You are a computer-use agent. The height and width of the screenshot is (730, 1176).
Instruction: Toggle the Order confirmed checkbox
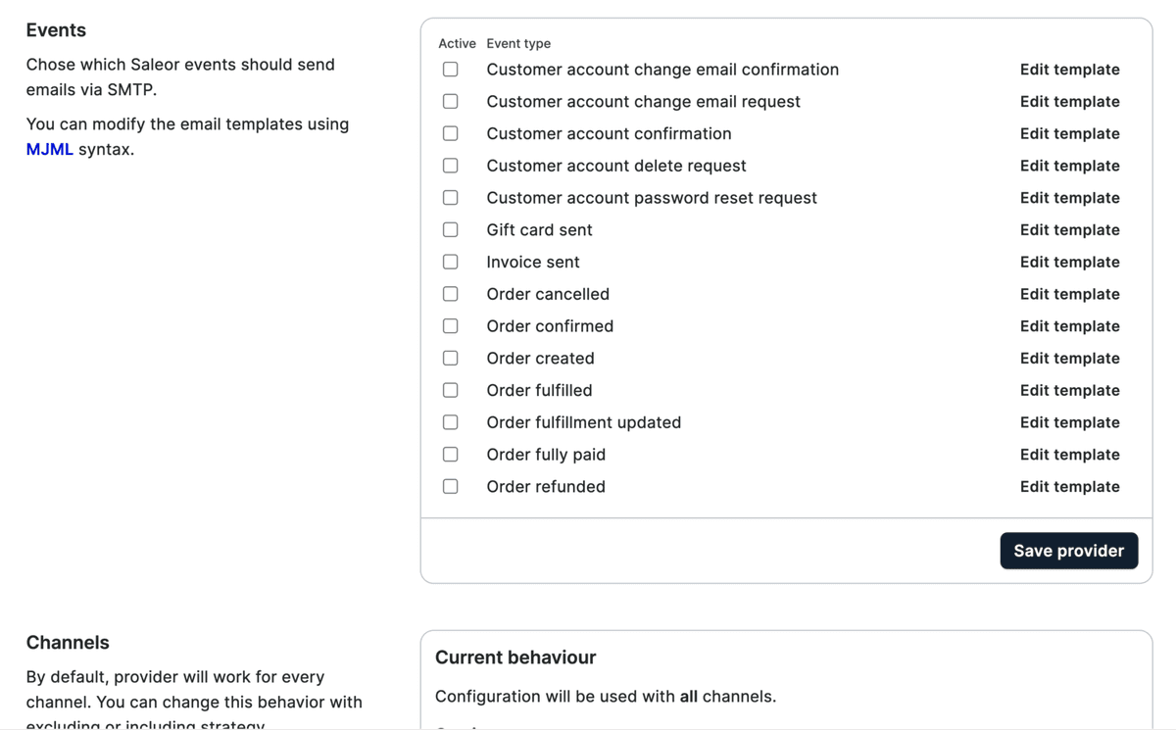point(450,326)
